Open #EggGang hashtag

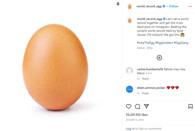[x=181, y=43]
